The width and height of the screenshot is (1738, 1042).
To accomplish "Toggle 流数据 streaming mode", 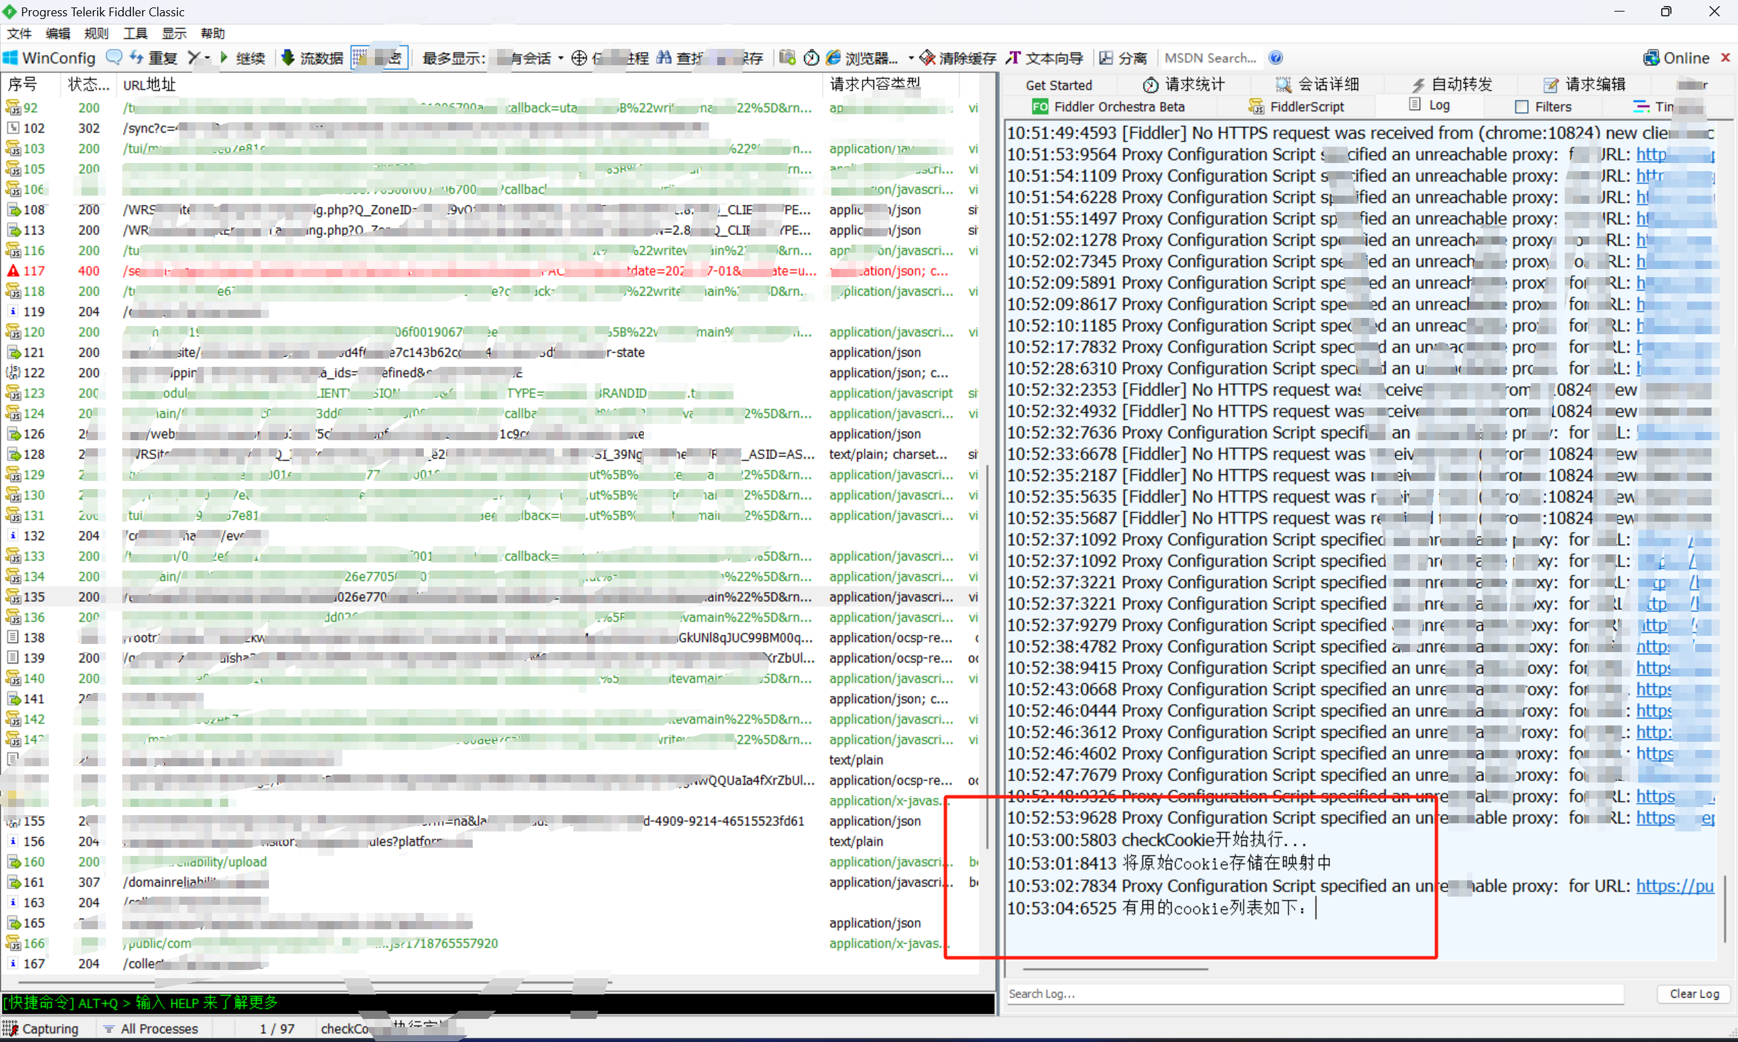I will click(x=312, y=58).
